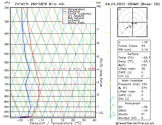The height and width of the screenshot is (125, 162).
Task: Click the 4 km altitude tick label
Action: [x=98, y=70]
